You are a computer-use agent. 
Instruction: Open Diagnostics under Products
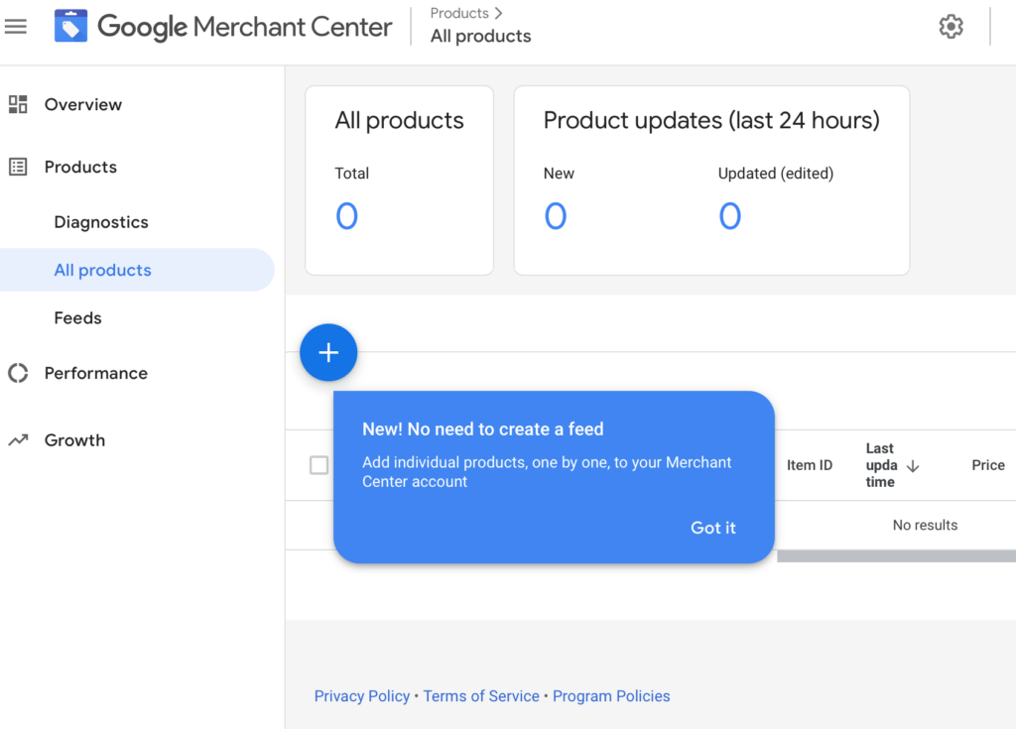click(x=101, y=222)
